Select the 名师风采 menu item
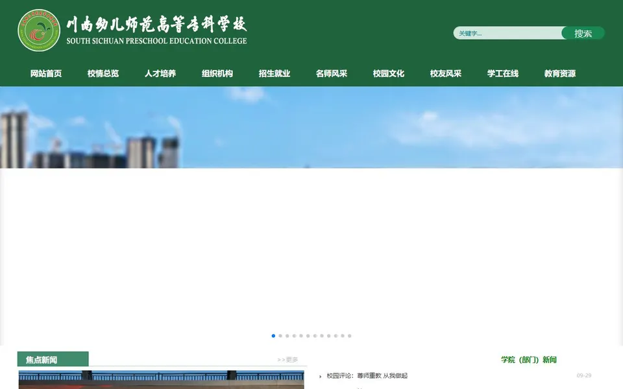Image resolution: width=623 pixels, height=389 pixels. pos(332,73)
